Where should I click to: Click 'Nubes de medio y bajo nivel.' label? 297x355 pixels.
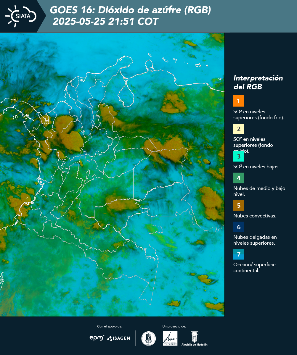click(259, 191)
